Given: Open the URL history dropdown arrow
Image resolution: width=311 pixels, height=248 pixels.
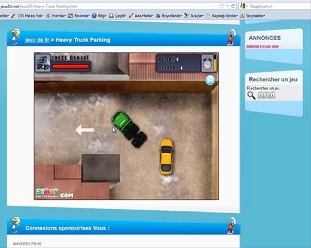Looking at the screenshot, I should [227, 6].
